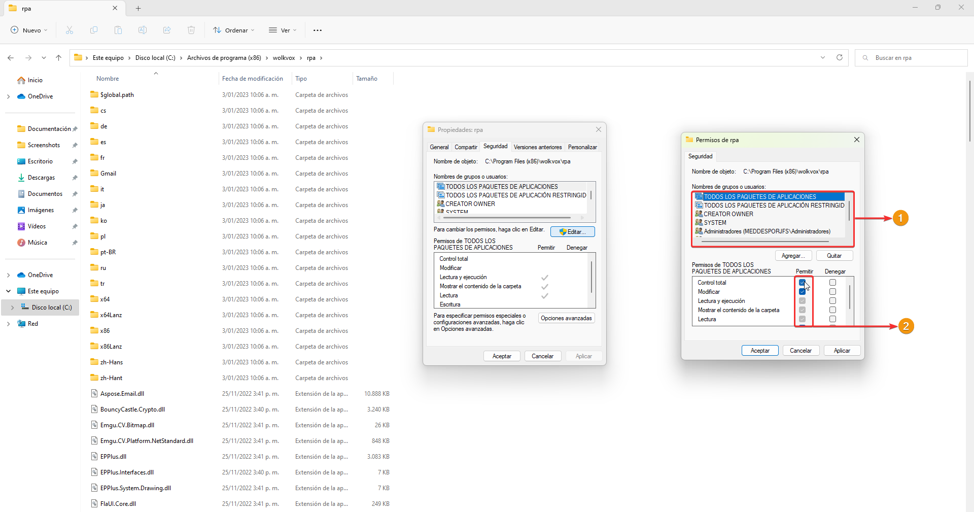Expand the address bar history dropdown
The image size is (974, 512).
(x=823, y=57)
